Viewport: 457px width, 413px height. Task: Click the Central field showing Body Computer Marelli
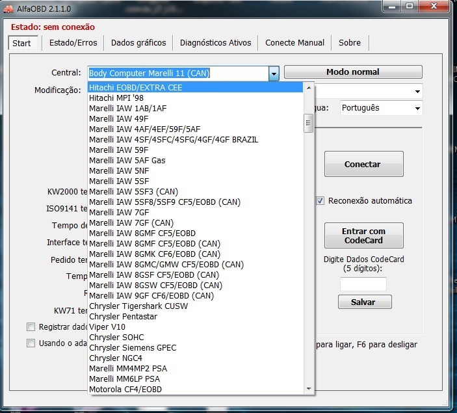(178, 73)
